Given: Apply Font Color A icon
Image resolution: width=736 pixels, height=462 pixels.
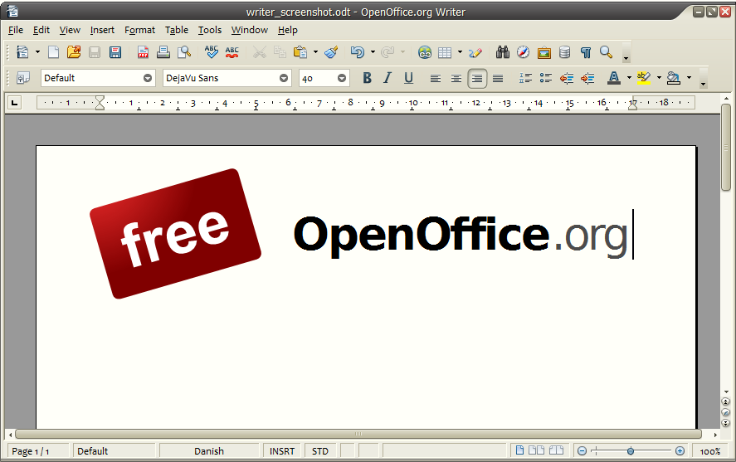Looking at the screenshot, I should [614, 78].
